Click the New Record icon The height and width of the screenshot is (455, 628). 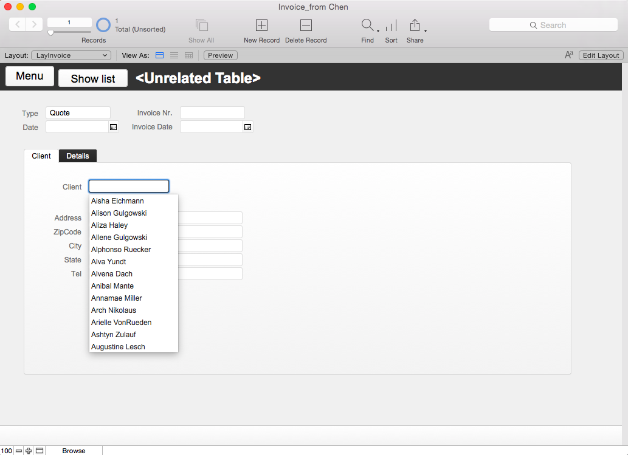[261, 26]
